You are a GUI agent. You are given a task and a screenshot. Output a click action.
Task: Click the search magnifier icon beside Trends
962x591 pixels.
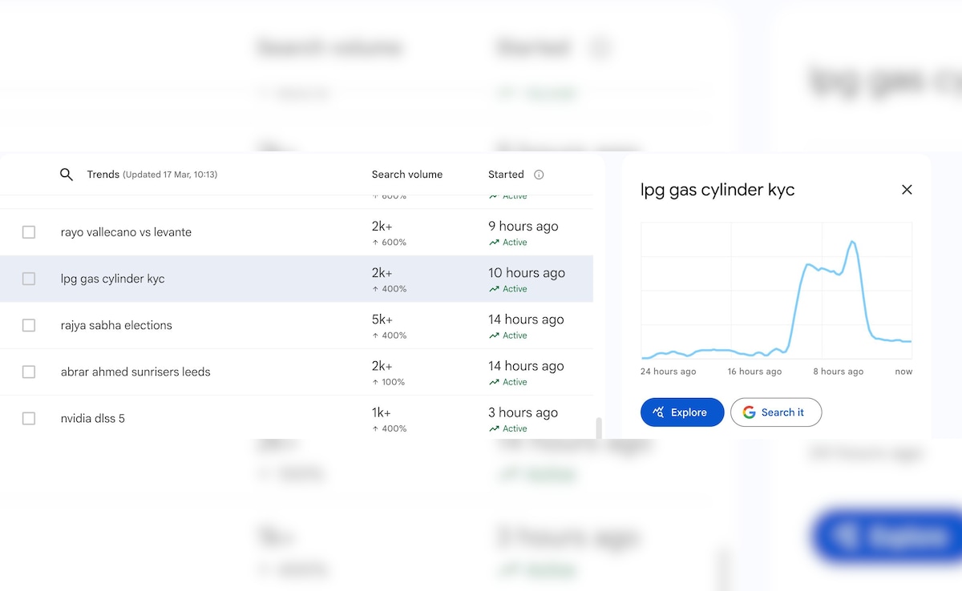(67, 175)
